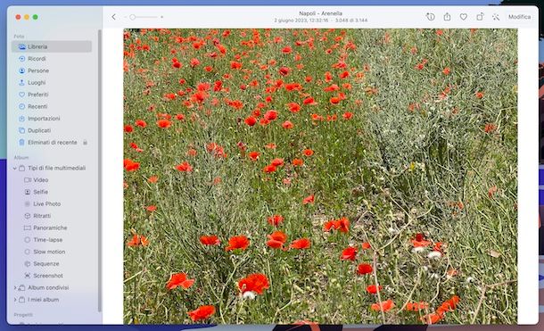
Task: Open Luoghi in the sidebar
Action: point(52,83)
